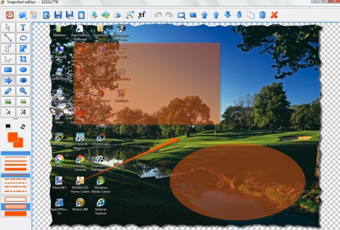Select the dash-dot-dot bottom line style
Image resolution: width=340 pixels, height=230 pixels.
15,191
